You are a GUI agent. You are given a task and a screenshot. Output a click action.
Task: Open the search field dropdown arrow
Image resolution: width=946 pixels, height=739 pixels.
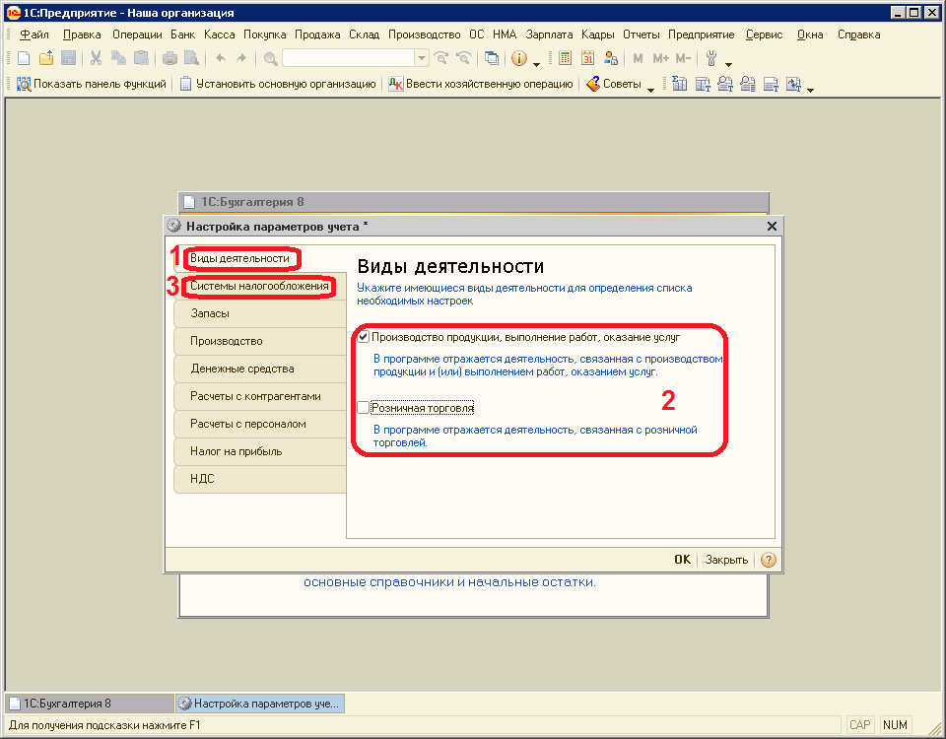(422, 58)
